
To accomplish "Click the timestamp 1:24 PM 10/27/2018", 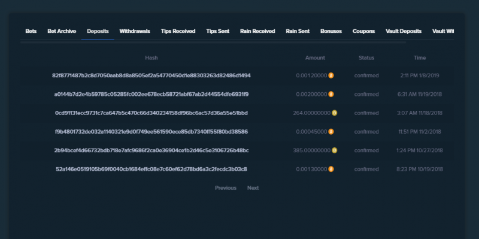I will (x=420, y=150).
